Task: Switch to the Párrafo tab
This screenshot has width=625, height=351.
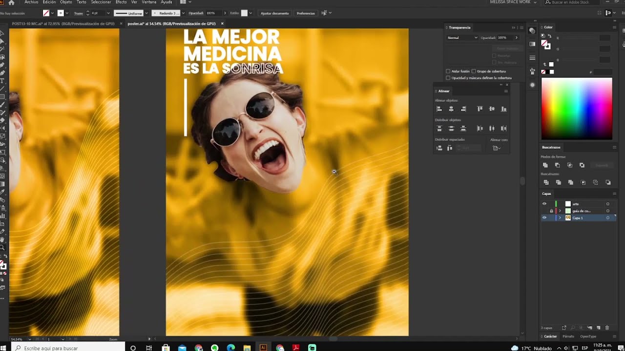Action: pyautogui.click(x=568, y=336)
